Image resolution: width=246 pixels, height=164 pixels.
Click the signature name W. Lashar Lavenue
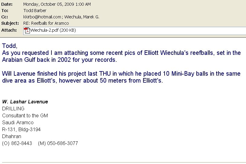pos(25,102)
